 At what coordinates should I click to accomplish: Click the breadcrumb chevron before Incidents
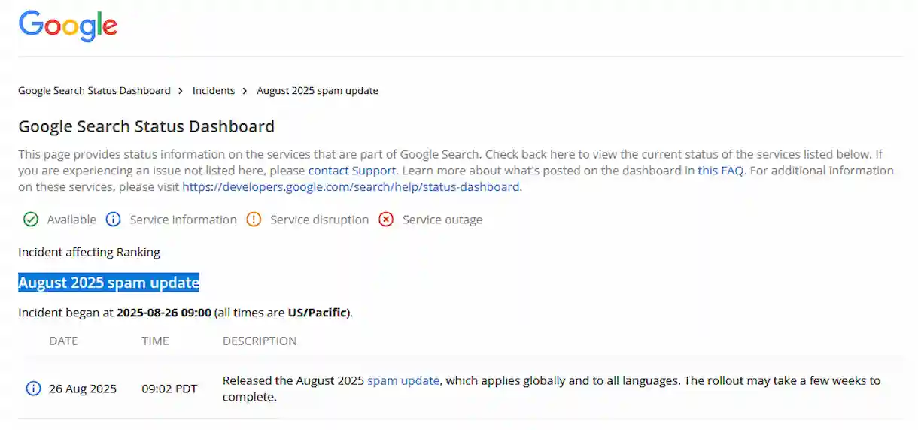pyautogui.click(x=181, y=91)
